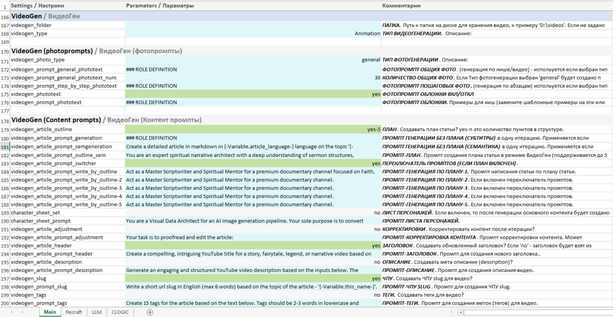Viewport: 613px width, 317px height.
Task: Click the Parameters / Параметры header cell
Action: 253,6
